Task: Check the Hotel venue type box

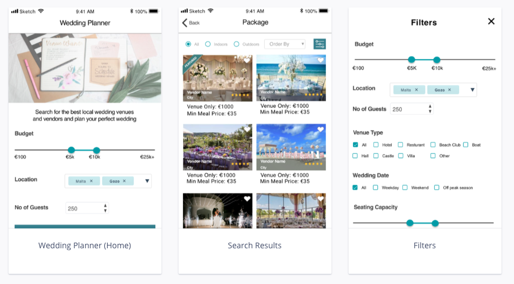Action: pyautogui.click(x=376, y=145)
